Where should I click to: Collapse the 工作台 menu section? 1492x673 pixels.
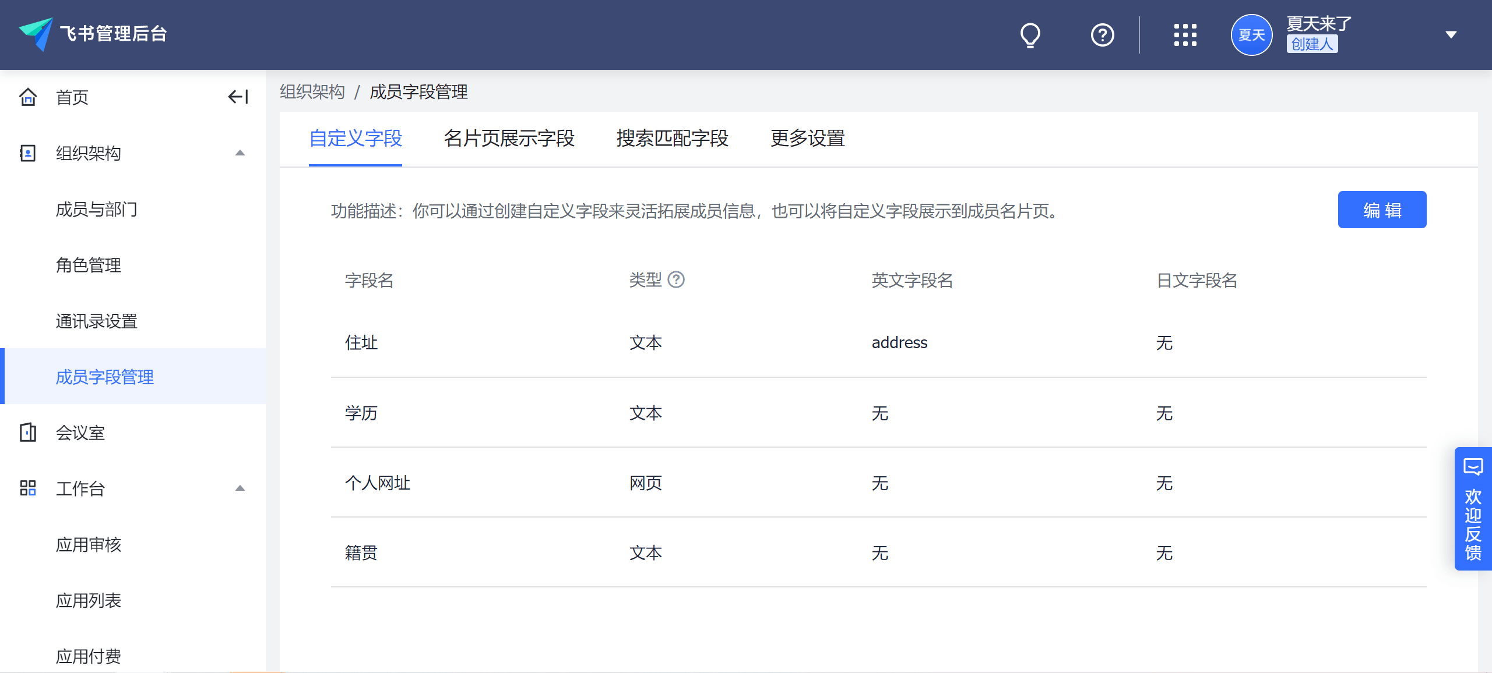coord(240,488)
